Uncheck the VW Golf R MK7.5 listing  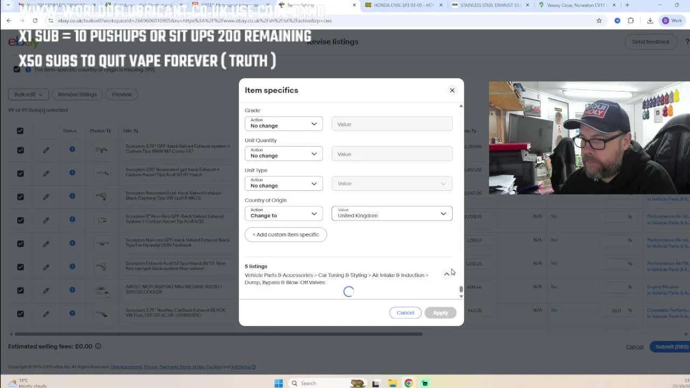[20, 197]
